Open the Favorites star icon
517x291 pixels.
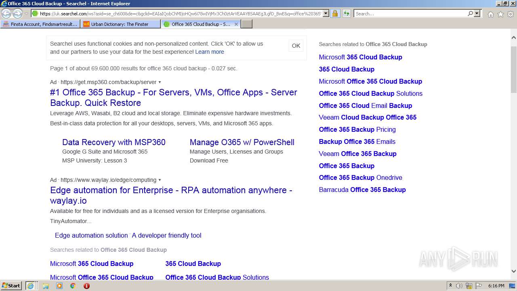click(500, 14)
